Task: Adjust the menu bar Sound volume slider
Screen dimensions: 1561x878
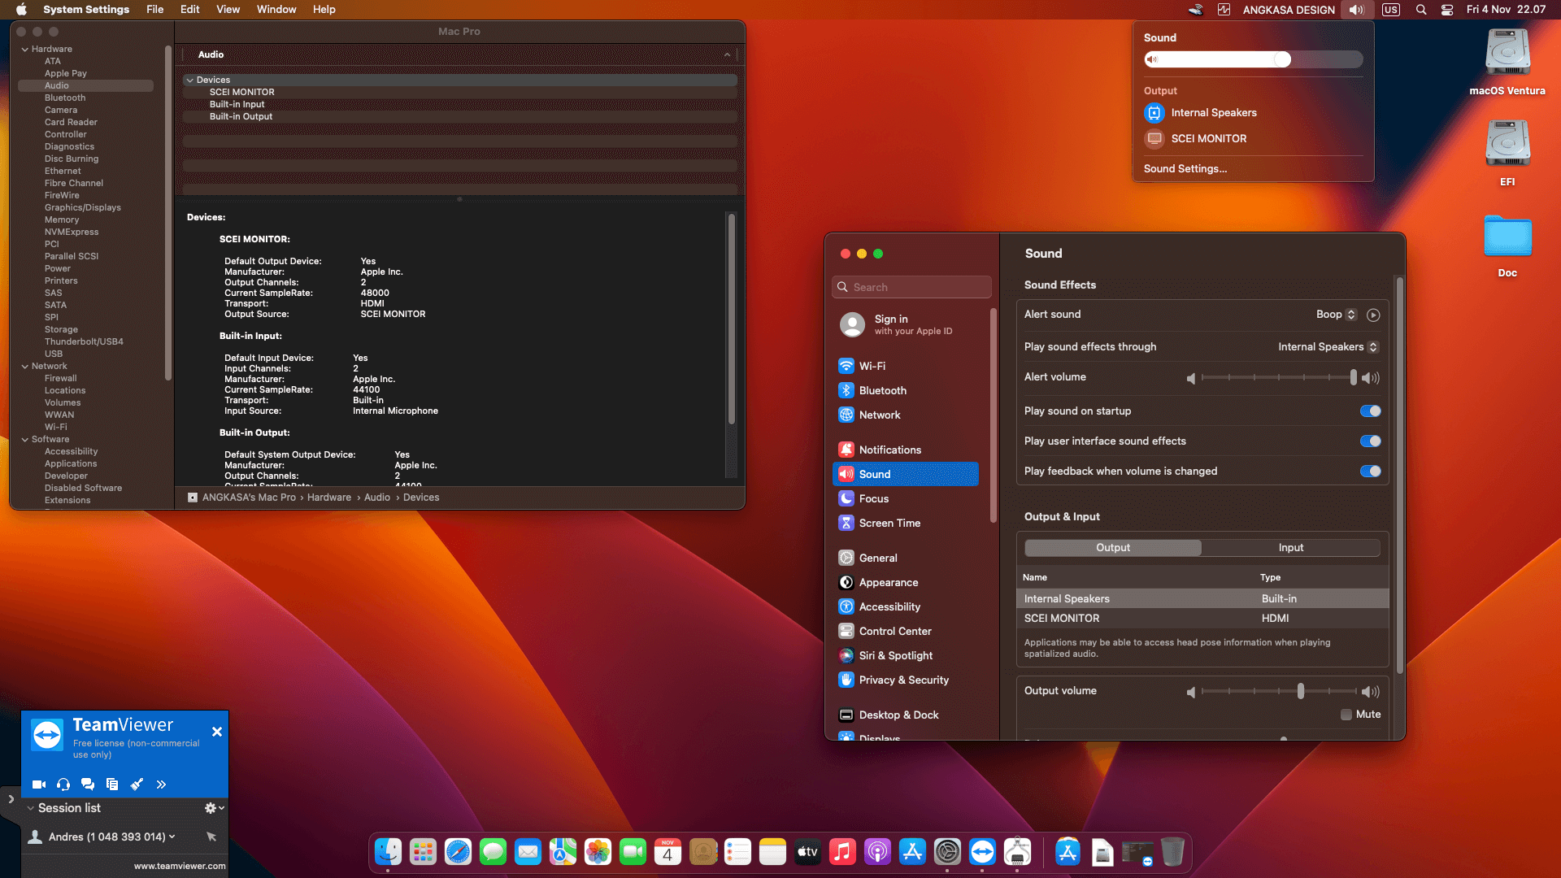Action: tap(1253, 59)
